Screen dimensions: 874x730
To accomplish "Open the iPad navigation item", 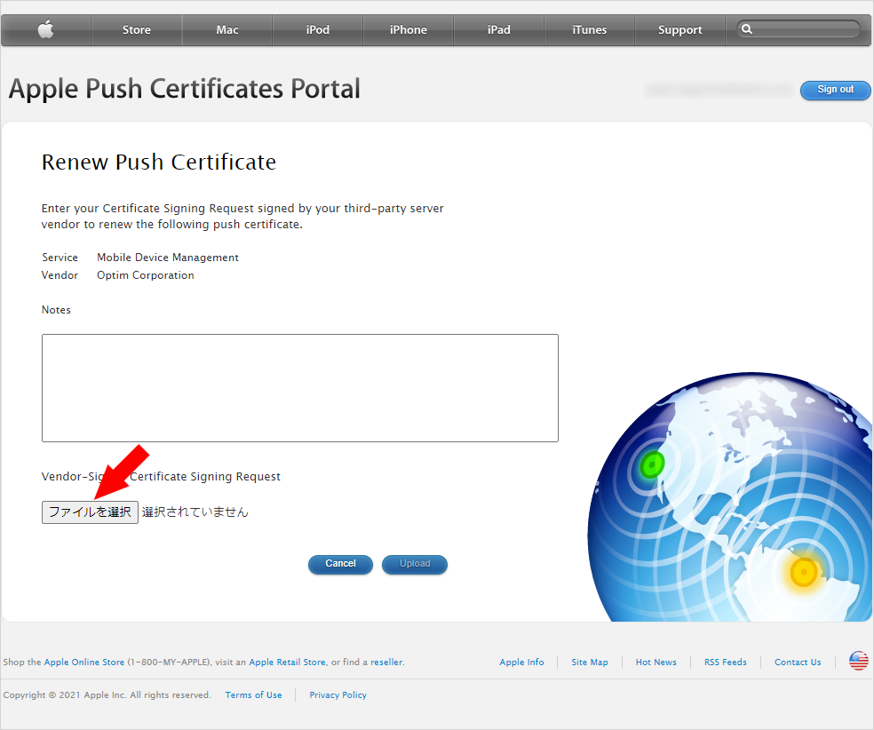I will pyautogui.click(x=499, y=30).
